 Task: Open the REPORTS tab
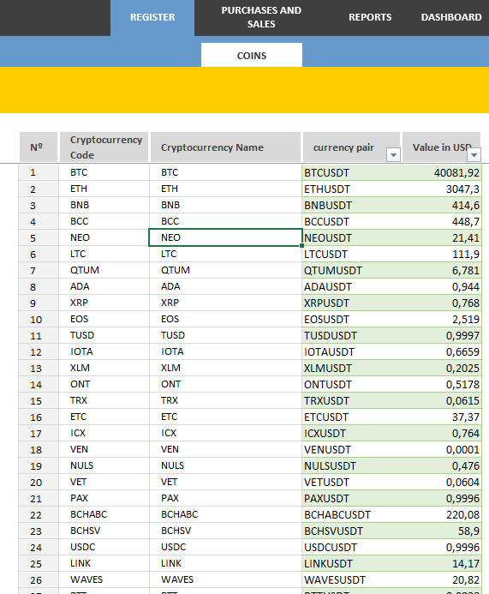point(370,18)
